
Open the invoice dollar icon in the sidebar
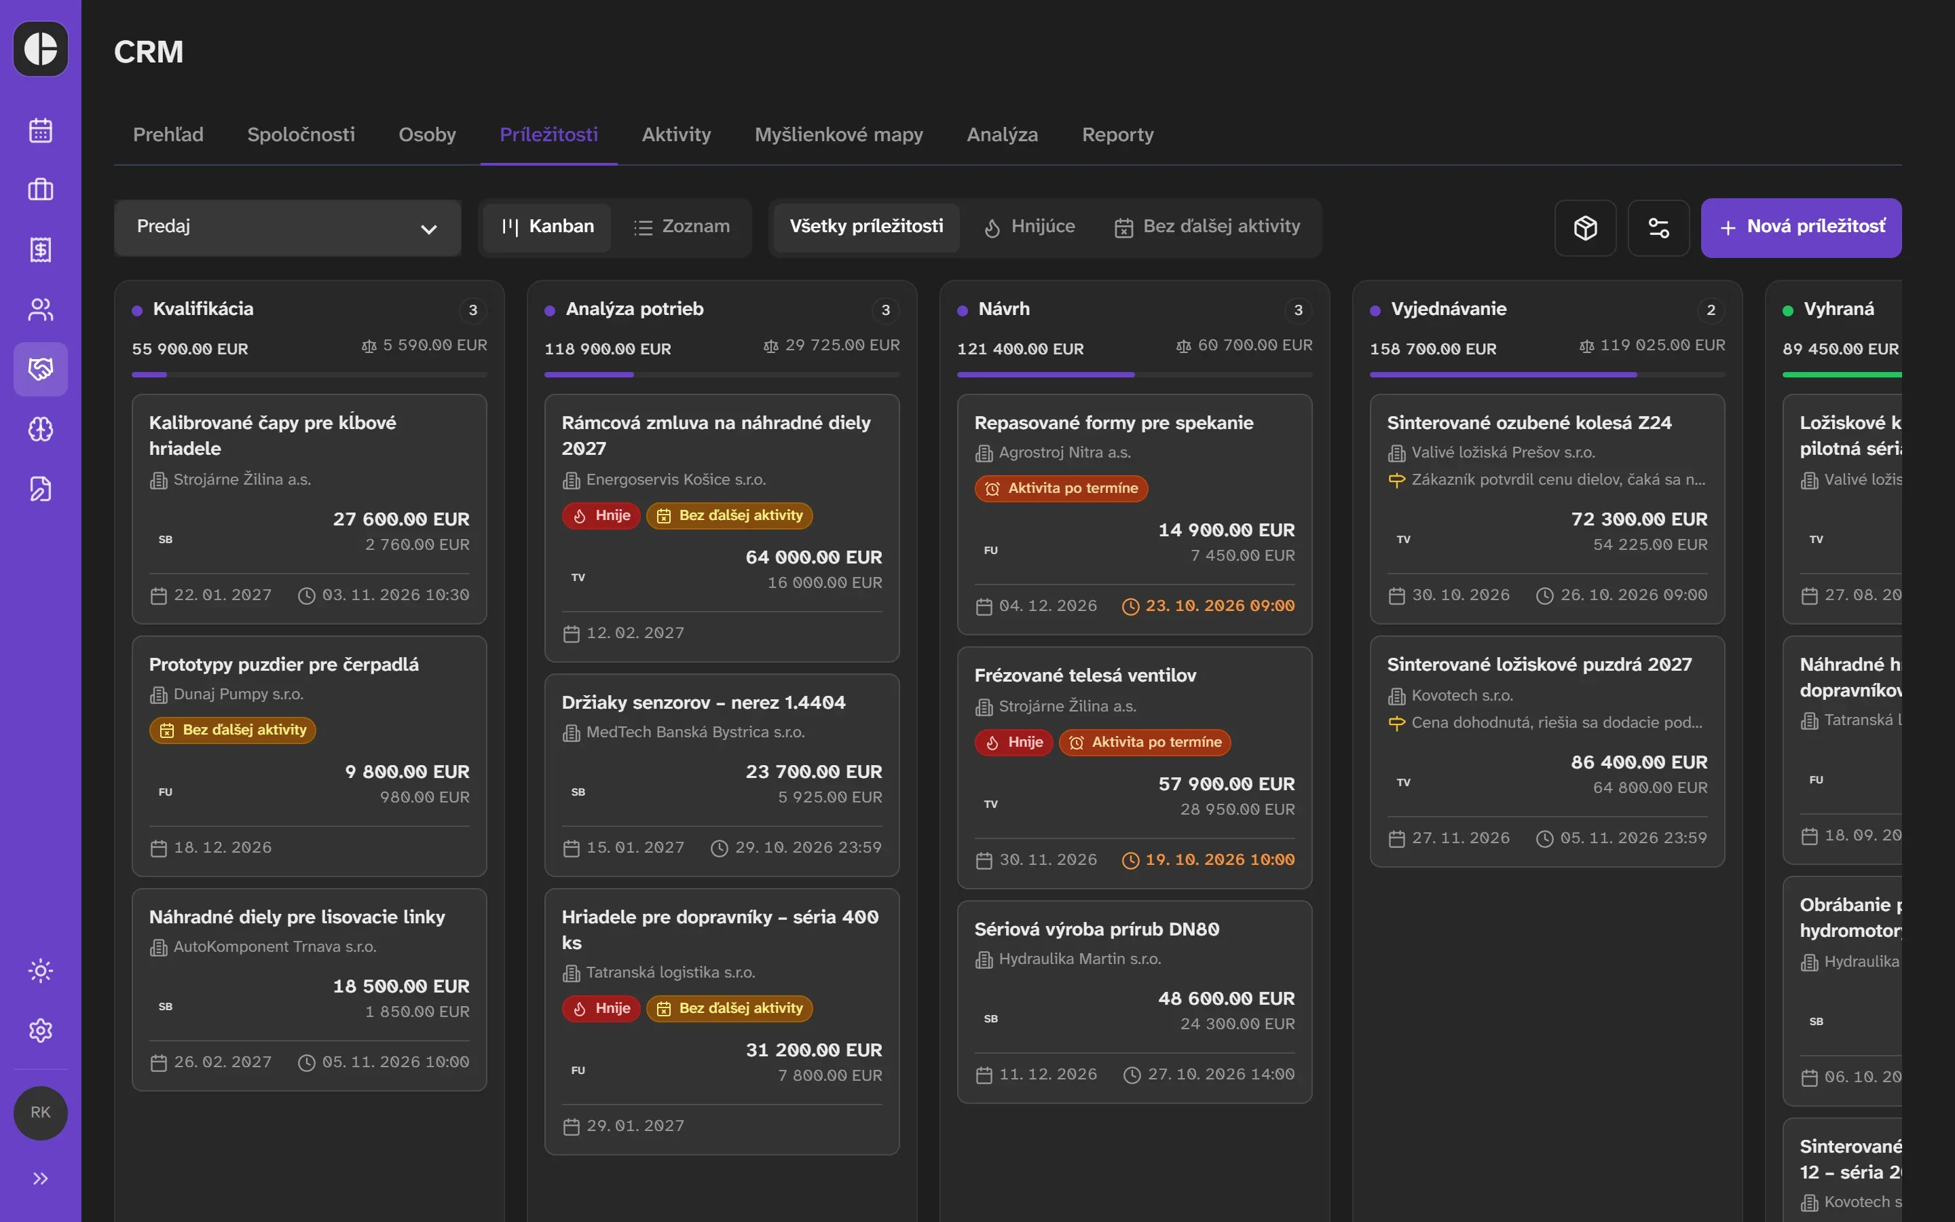click(x=41, y=250)
